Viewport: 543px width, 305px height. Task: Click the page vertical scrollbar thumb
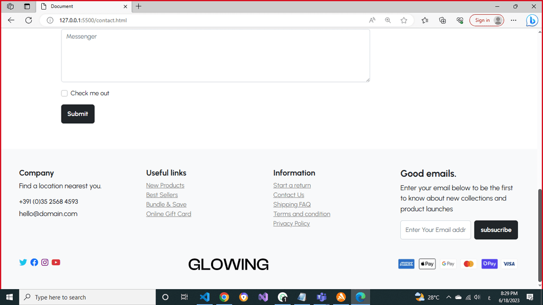540,236
